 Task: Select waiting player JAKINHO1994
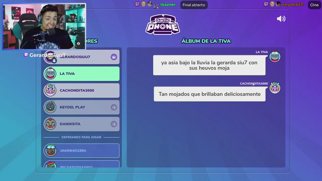(x=82, y=151)
